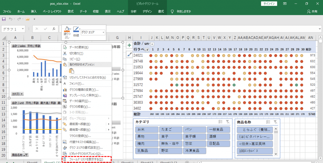323x163 pixels.
Task: Select パン in the カテゴリ slicer
Action: point(194,130)
